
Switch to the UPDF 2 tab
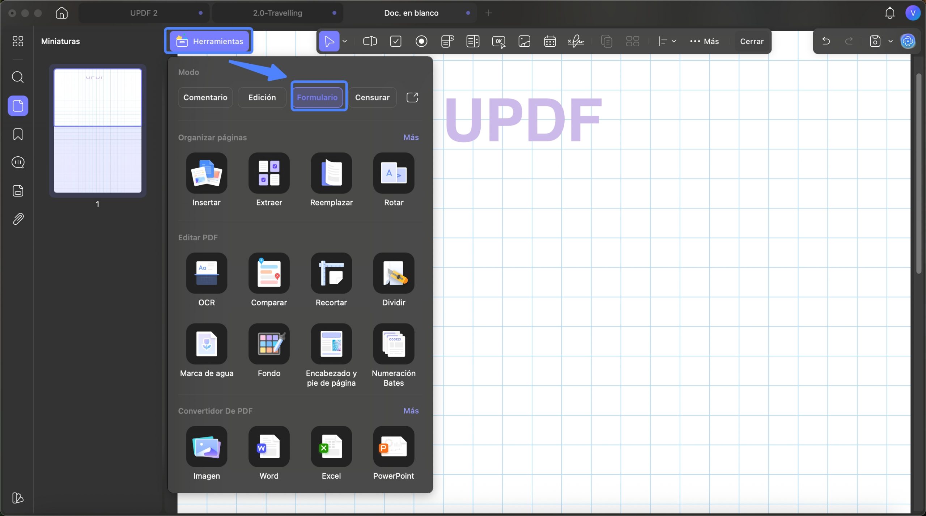[144, 13]
